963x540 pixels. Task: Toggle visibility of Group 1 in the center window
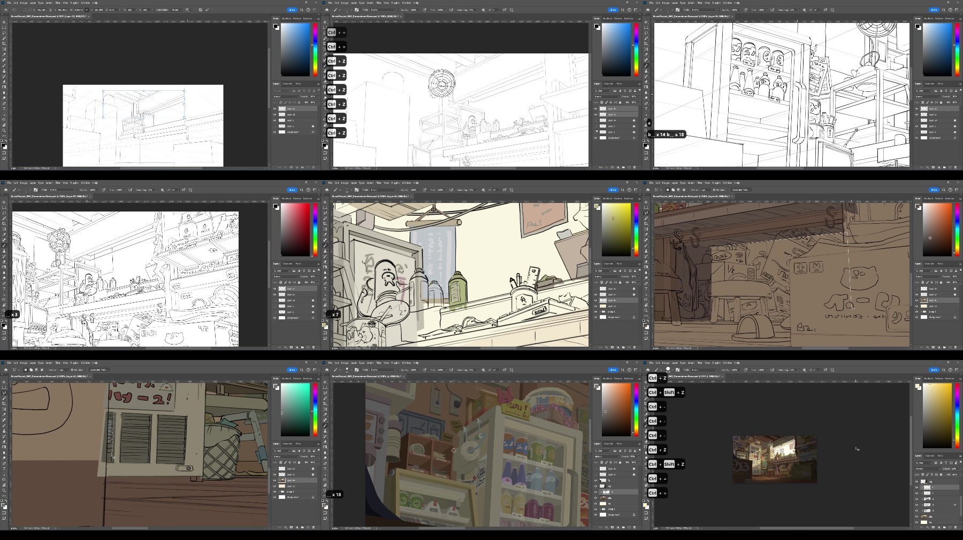tap(596, 312)
